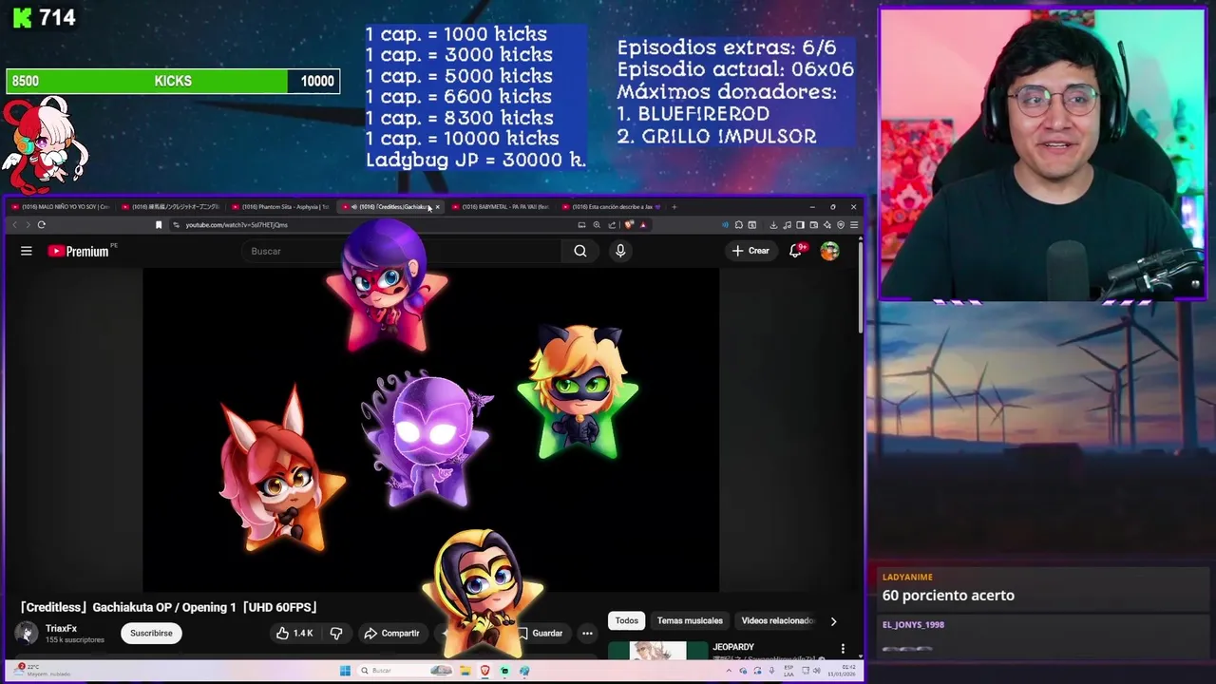1216x684 pixels.
Task: Select the Videos relacionados filter chip
Action: coord(777,621)
